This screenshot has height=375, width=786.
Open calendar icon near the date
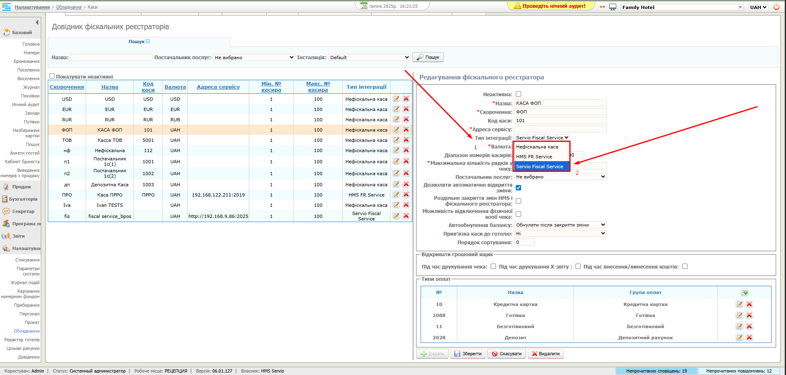(x=364, y=6)
